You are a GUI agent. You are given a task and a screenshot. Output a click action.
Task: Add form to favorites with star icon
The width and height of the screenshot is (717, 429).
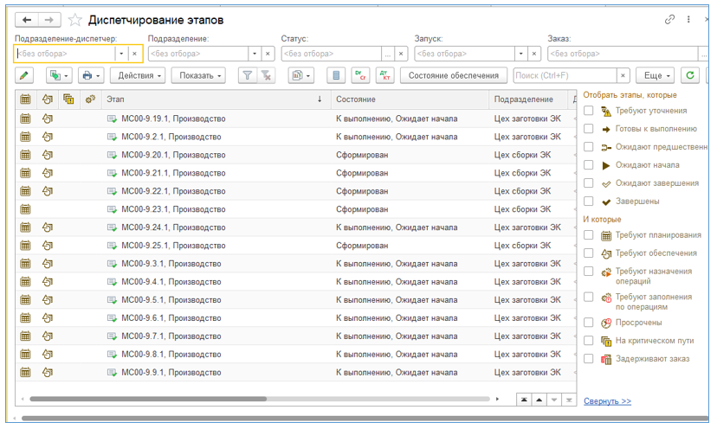74,20
